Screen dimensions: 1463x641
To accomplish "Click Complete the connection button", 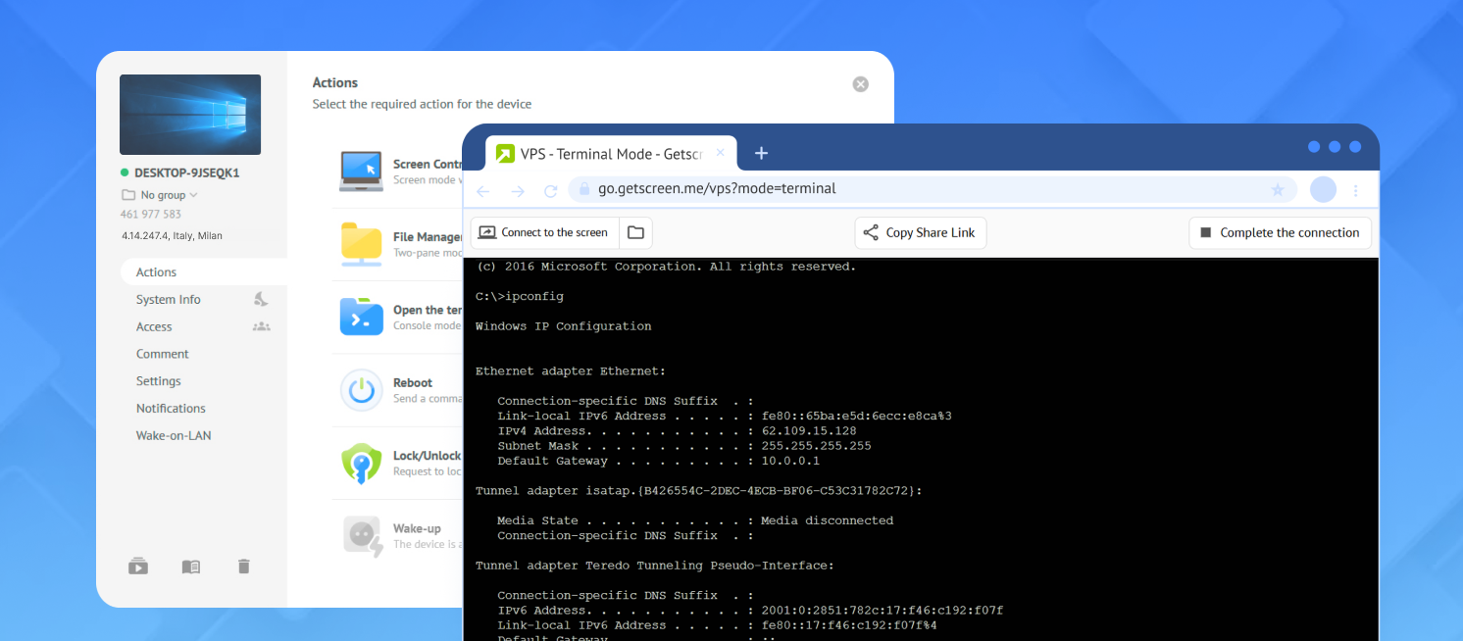I will [x=1280, y=233].
